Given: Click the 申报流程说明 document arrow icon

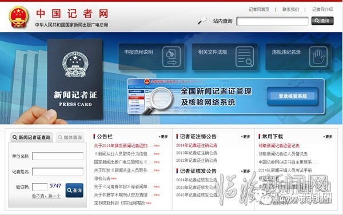Looking at the screenshot, I should click(171, 57).
